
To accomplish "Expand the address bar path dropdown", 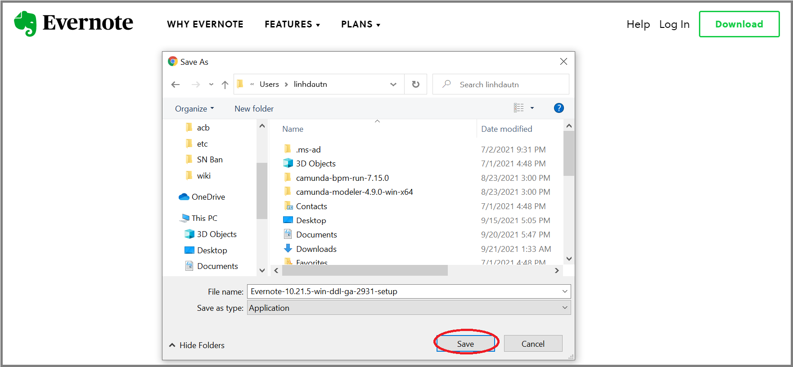I will tap(393, 85).
